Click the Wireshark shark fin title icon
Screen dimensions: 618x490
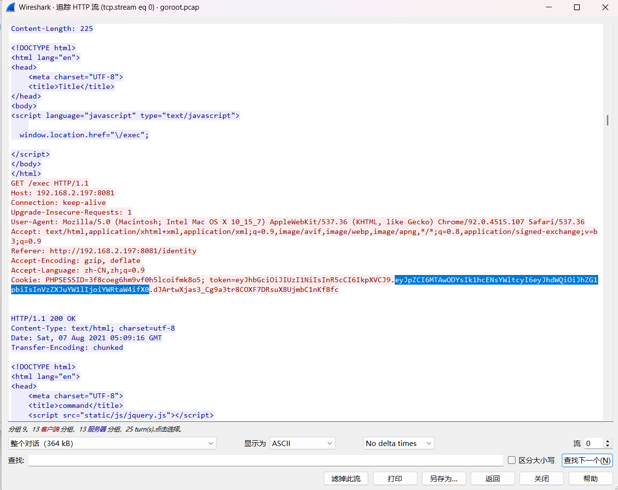click(10, 7)
